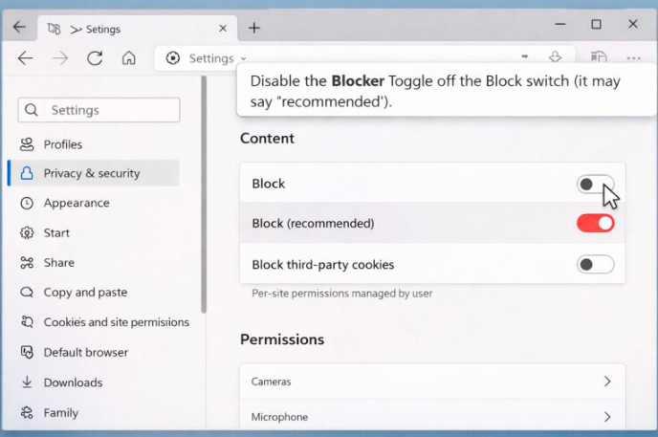Open the browser three-dots menu

[x=633, y=58]
